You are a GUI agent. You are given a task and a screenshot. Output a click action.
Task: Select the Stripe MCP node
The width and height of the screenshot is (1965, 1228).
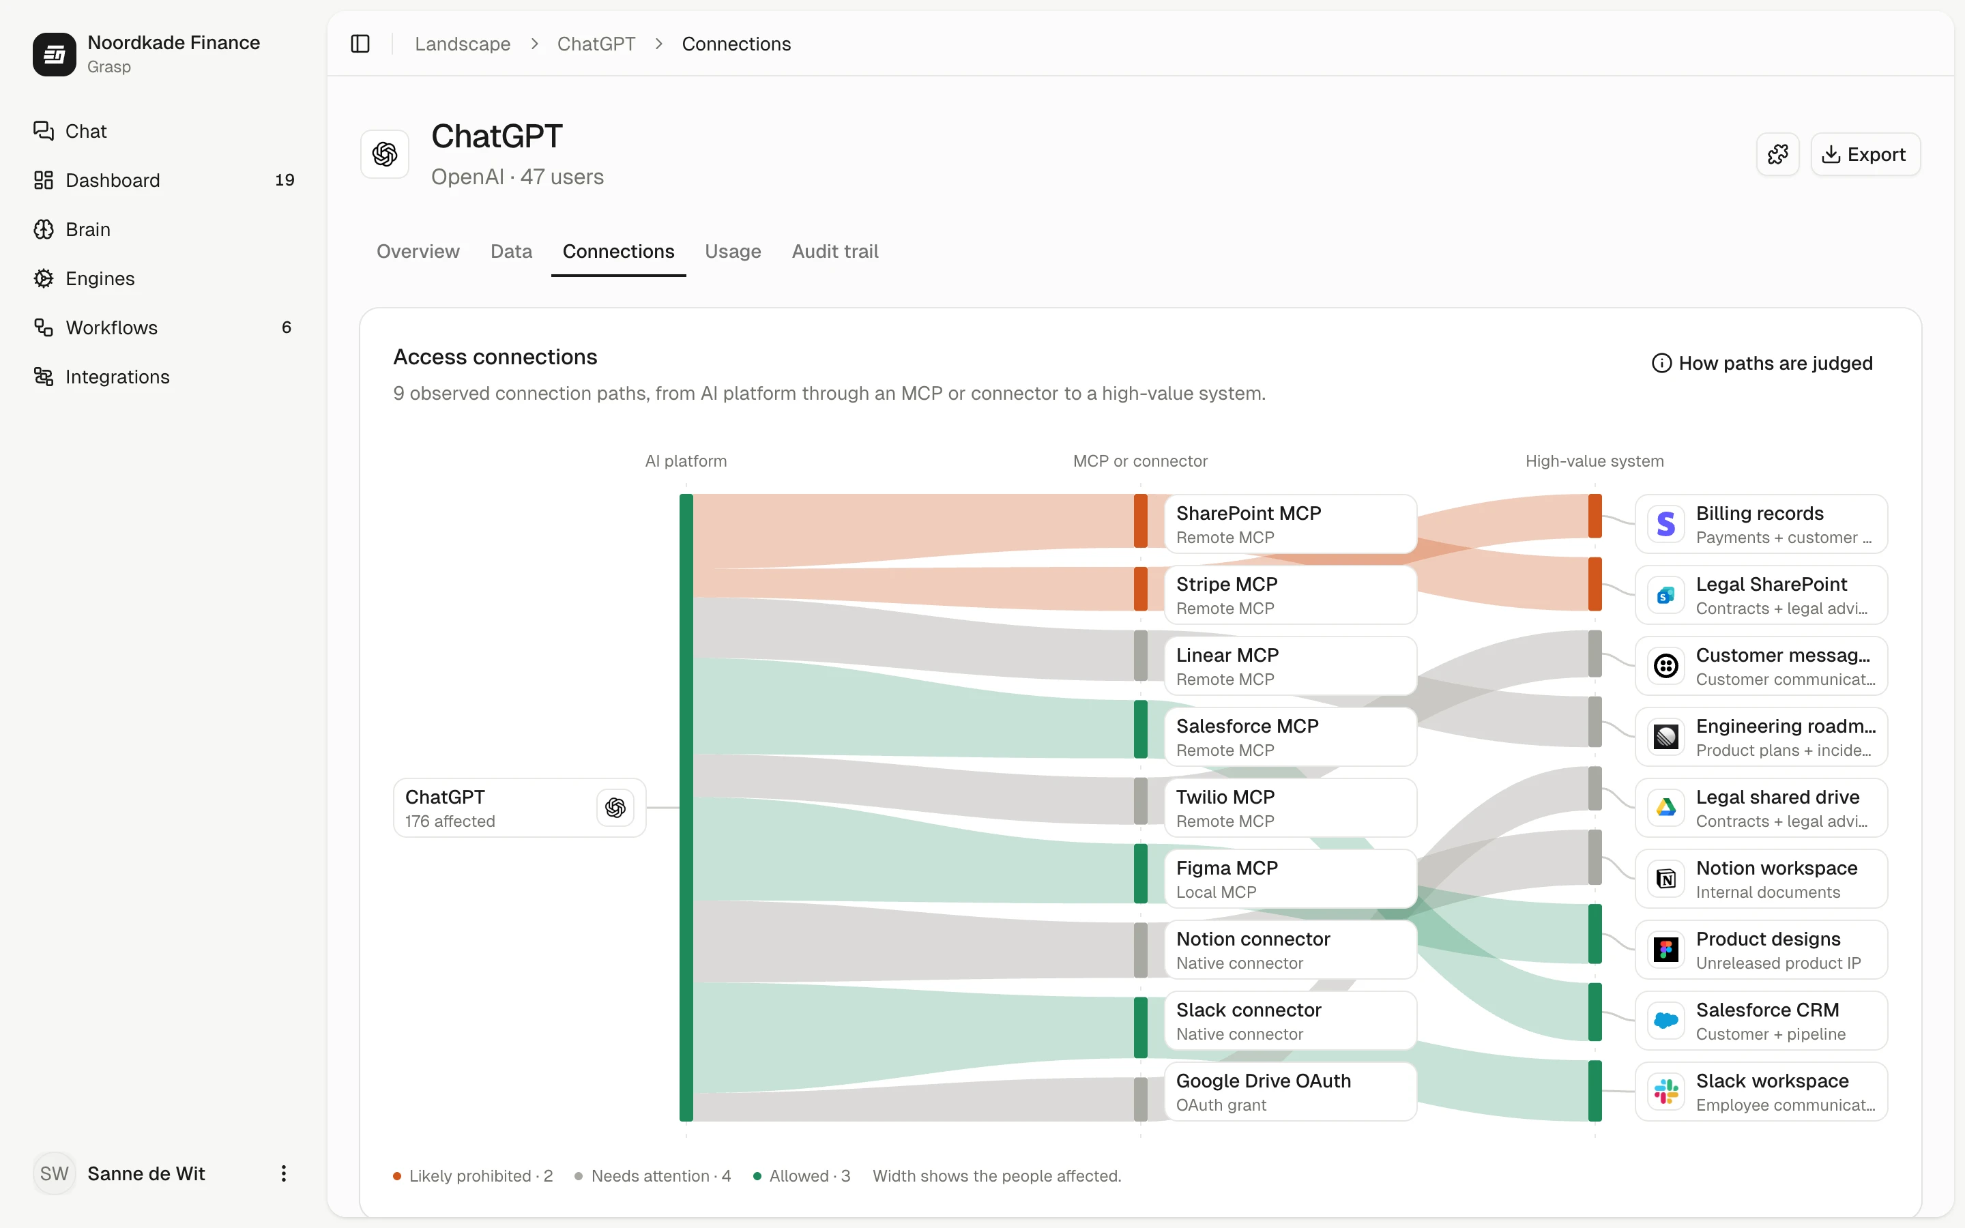click(x=1290, y=596)
